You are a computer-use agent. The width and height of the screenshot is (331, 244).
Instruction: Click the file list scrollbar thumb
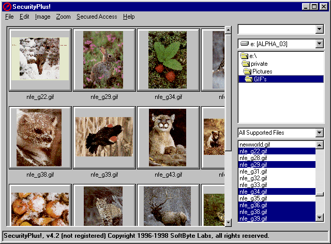coord(320,194)
